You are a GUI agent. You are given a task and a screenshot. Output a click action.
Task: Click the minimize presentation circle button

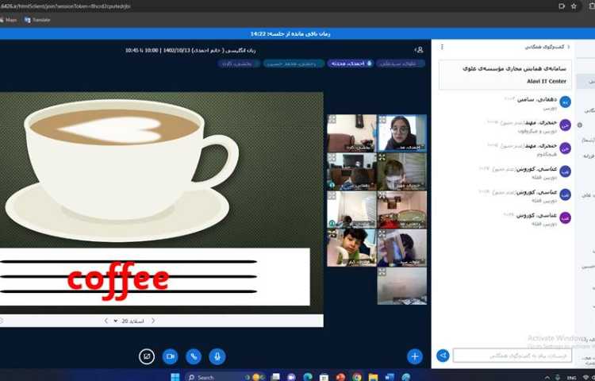[x=147, y=356]
